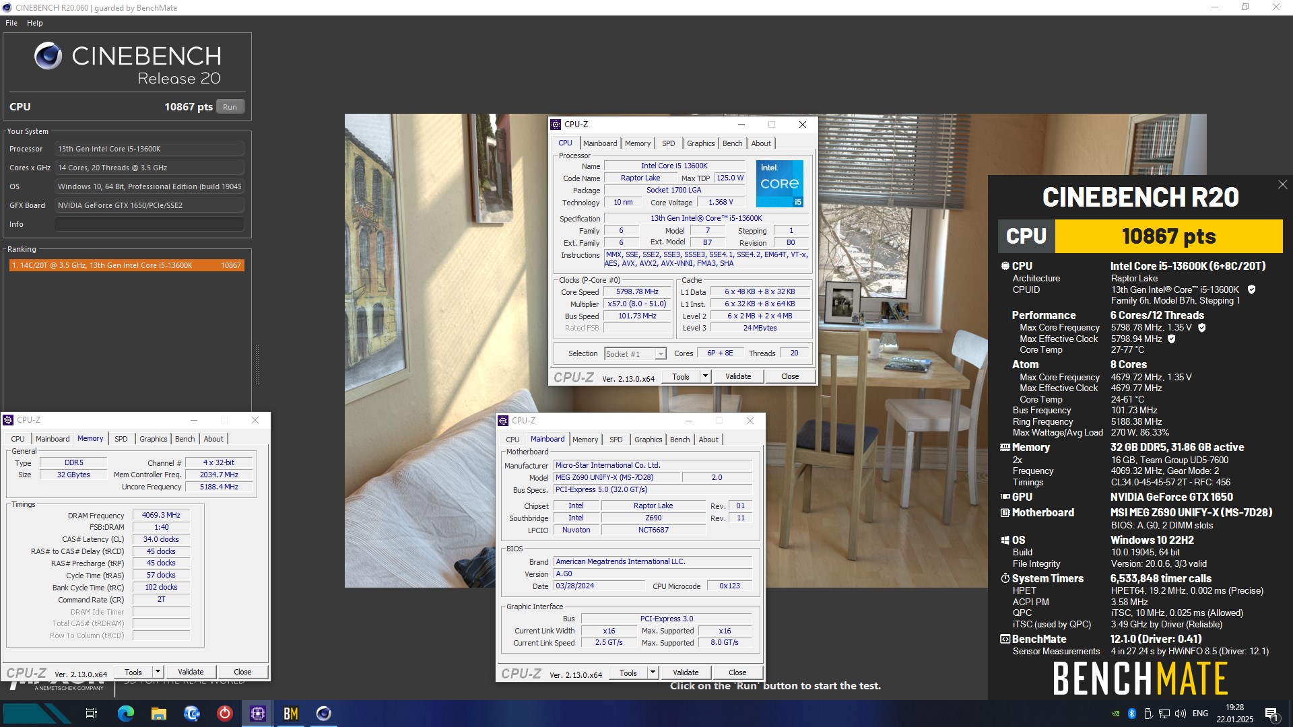
Task: Open the SPD tab in top CPU-Z window
Action: (x=668, y=143)
